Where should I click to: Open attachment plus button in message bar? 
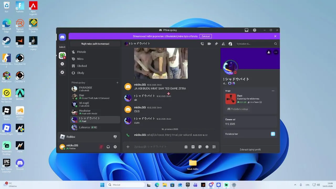tap(128, 147)
